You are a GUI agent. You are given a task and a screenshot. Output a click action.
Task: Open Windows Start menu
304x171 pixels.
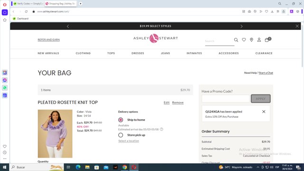(4, 167)
